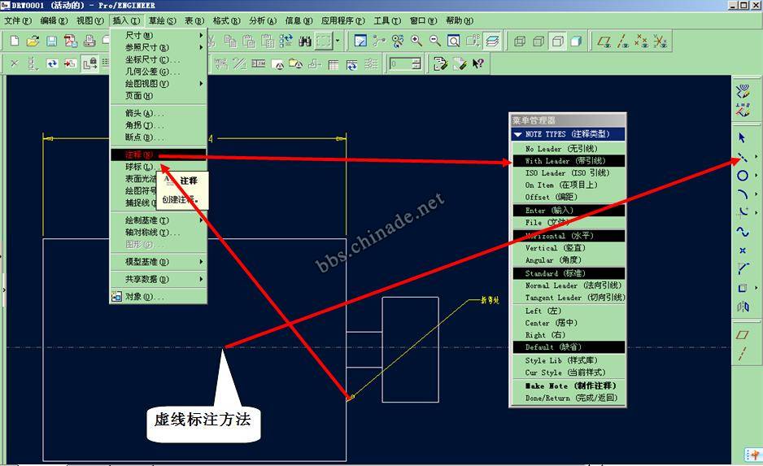The image size is (763, 466).
Task: Zoom out with the minus magnifier icon
Action: coord(435,41)
